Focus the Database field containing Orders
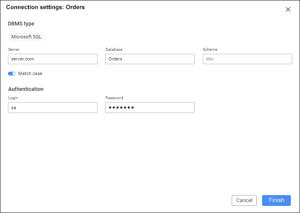 click(x=150, y=59)
